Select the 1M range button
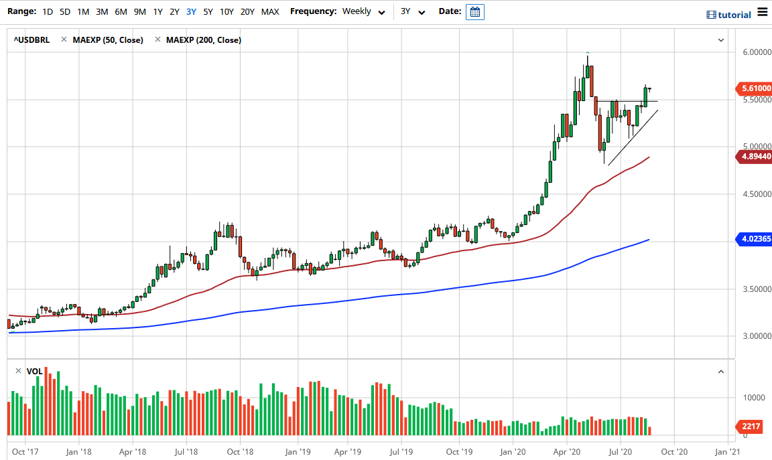Viewport: 772px width, 460px height. coord(83,11)
